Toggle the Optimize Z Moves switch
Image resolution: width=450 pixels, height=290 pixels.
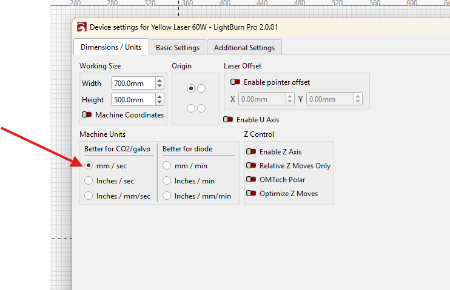251,193
